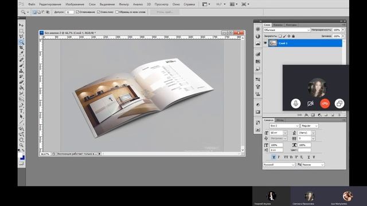The image size is (367, 206).
Task: Open the layer opacity slider arrow
Action: point(343,30)
